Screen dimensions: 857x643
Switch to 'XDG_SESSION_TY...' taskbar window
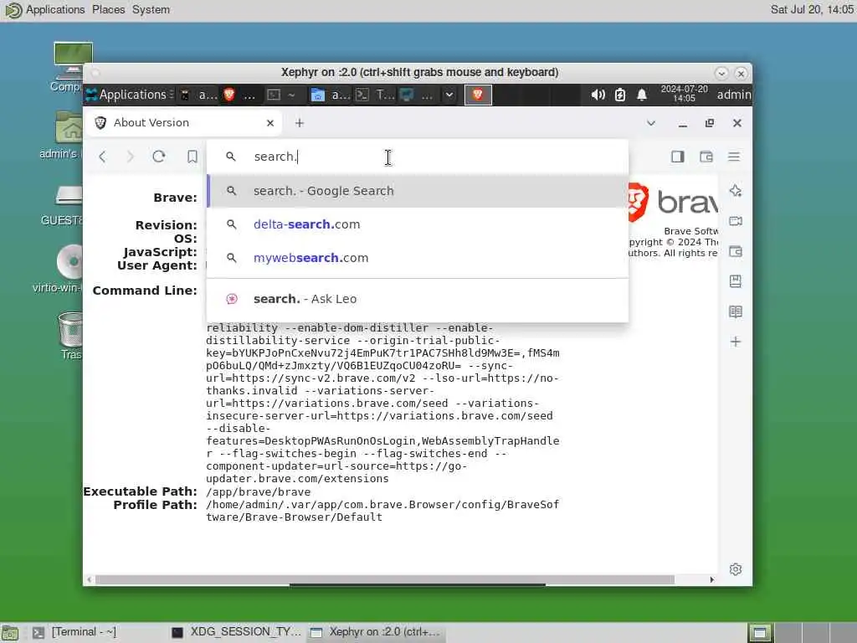click(x=236, y=632)
